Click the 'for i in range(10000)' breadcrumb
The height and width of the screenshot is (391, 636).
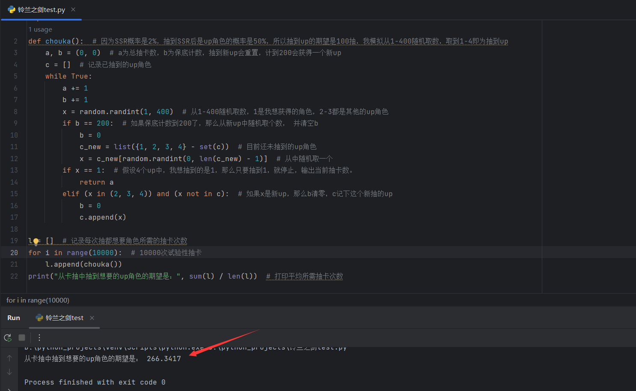(38, 300)
